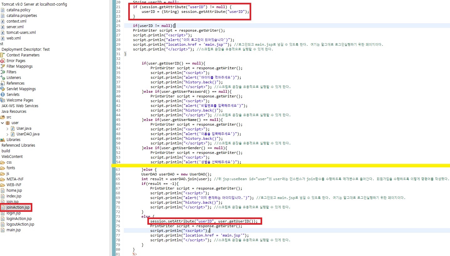Open the logoutAction.jsp file
Screen dimensions: 450x256
click(20, 224)
